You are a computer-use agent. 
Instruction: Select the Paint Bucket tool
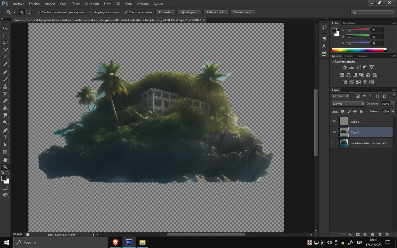(x=5, y=108)
